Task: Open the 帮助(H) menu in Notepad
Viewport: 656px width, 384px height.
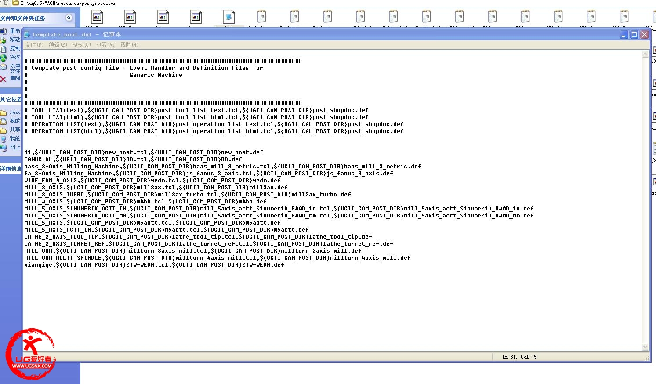Action: [129, 45]
